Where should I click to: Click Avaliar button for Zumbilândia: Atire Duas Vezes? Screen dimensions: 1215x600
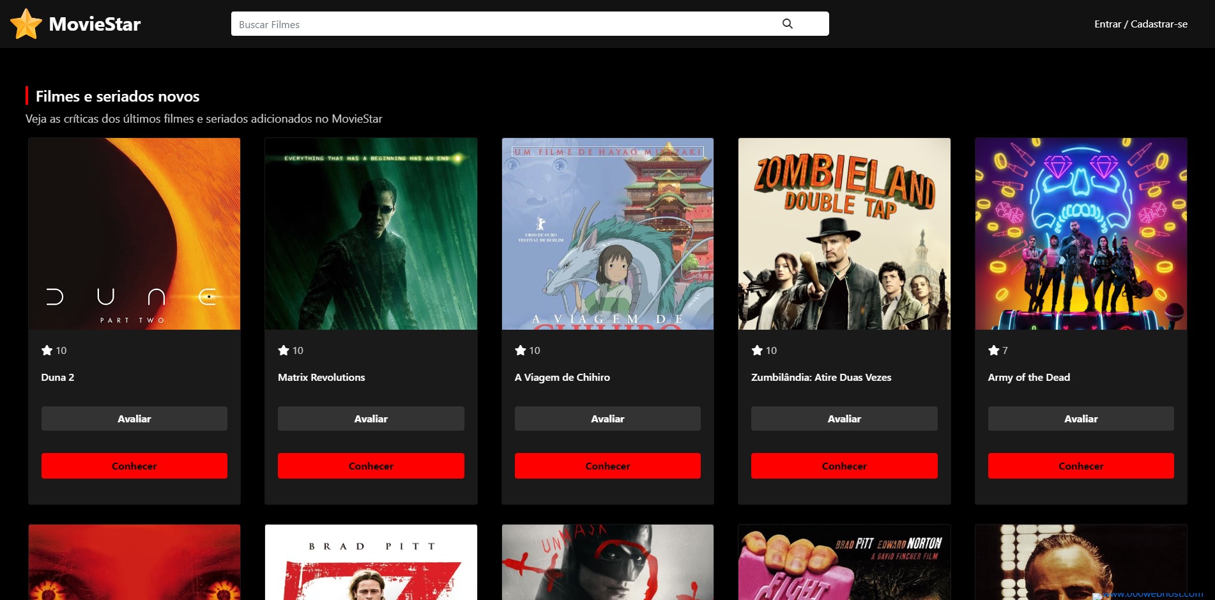point(844,419)
